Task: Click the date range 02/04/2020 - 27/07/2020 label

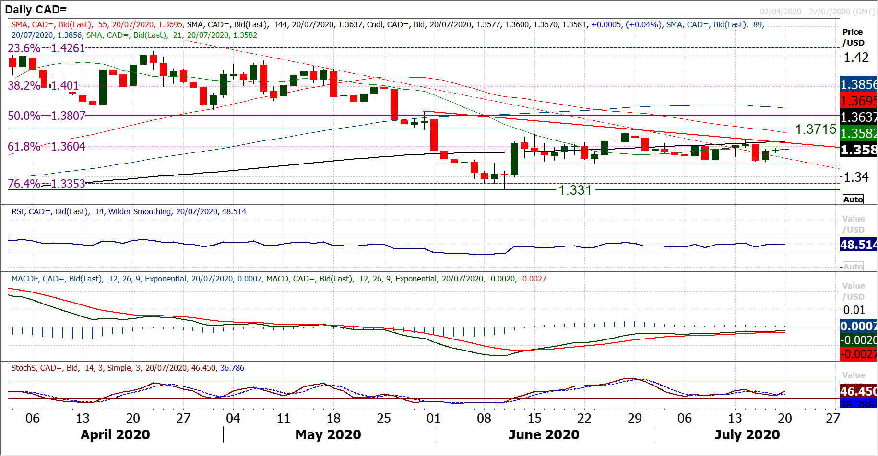Action: pos(818,12)
